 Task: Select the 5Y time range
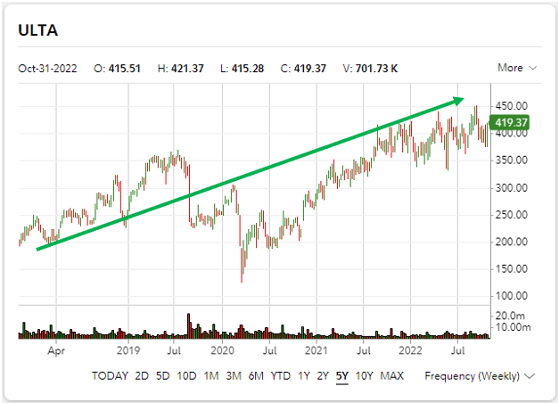341,376
